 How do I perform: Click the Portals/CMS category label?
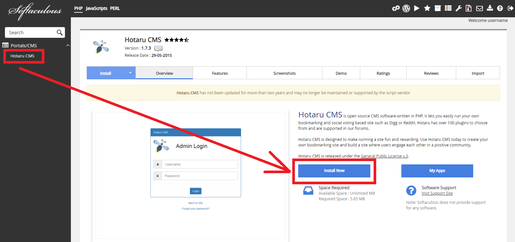point(24,45)
